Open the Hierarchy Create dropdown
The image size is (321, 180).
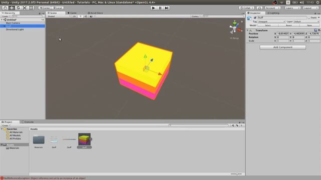point(6,16)
